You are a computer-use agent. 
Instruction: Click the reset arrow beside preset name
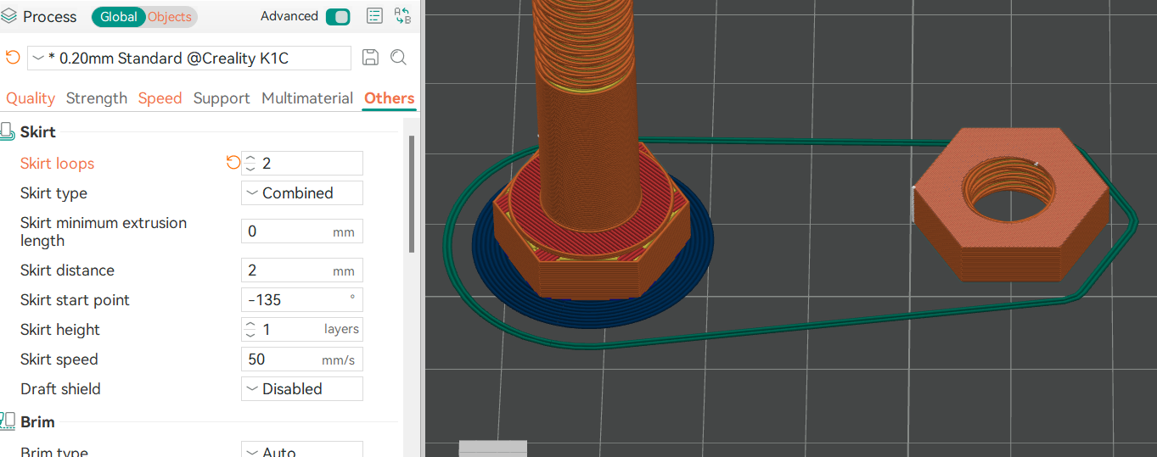[x=13, y=58]
